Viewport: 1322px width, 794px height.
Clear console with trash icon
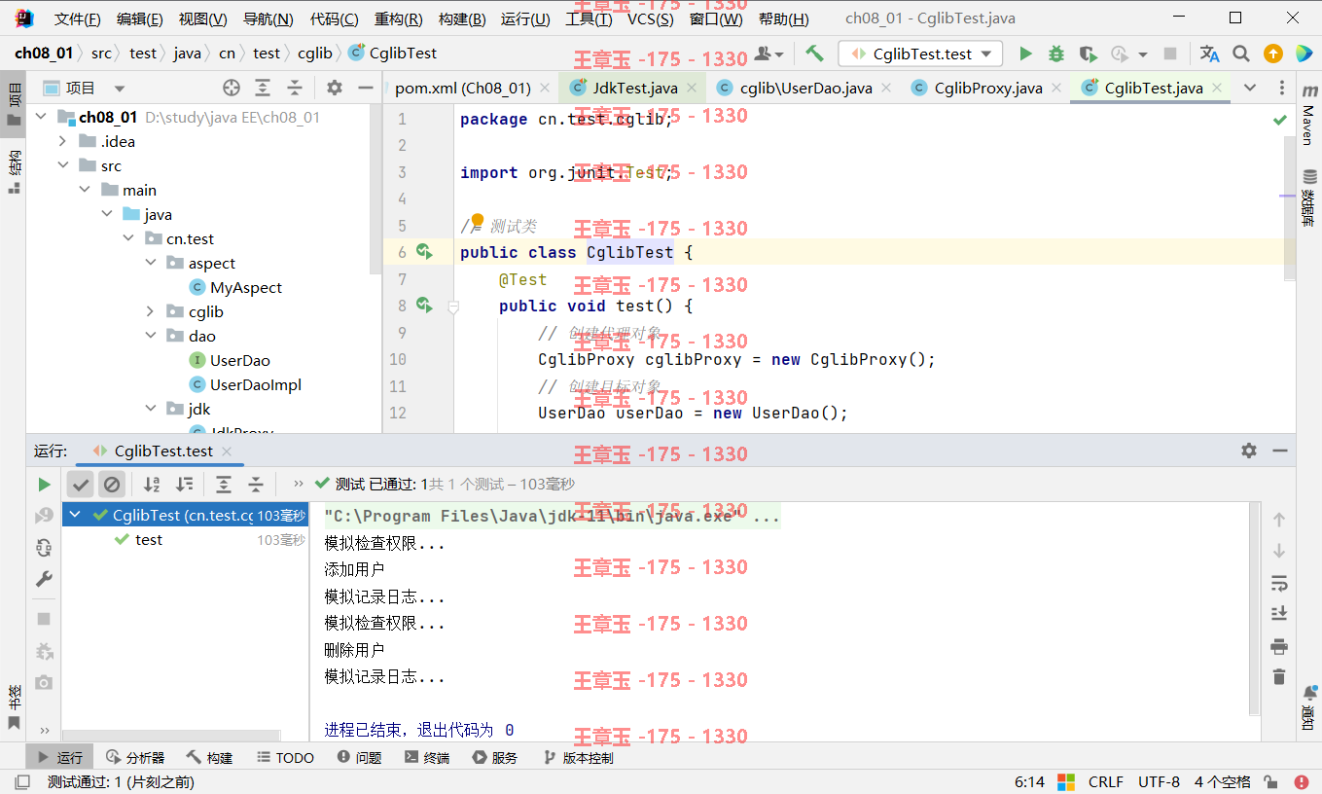[x=1279, y=676]
